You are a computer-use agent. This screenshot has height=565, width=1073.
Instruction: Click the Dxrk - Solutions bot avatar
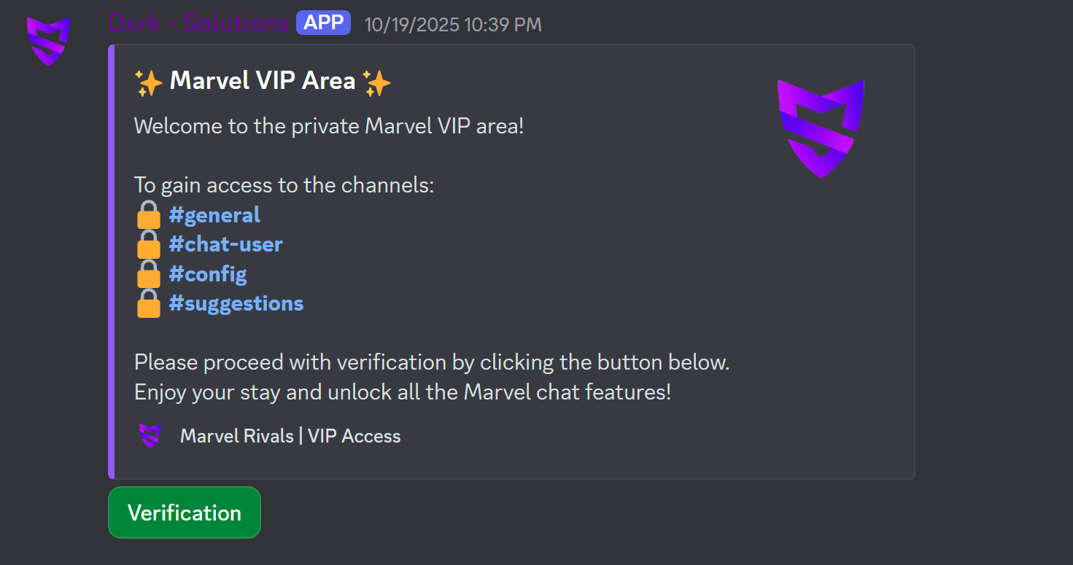tap(48, 41)
